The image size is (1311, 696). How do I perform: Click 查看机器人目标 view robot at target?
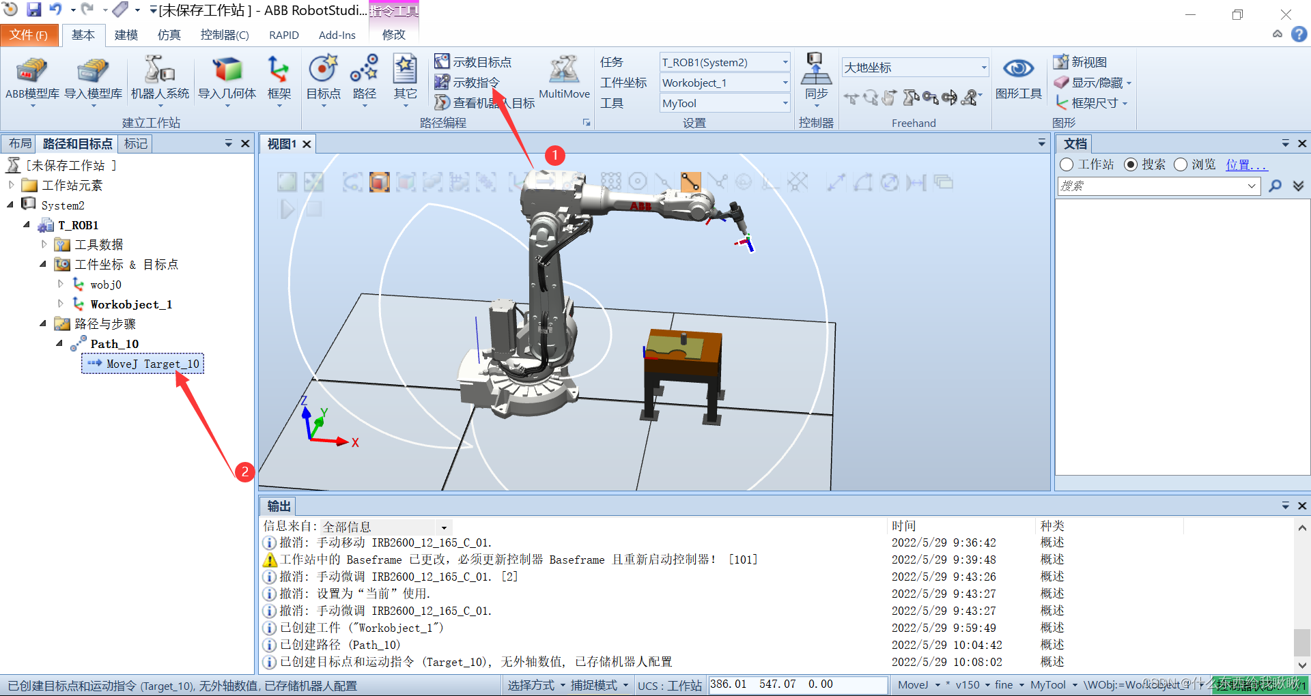(x=485, y=103)
